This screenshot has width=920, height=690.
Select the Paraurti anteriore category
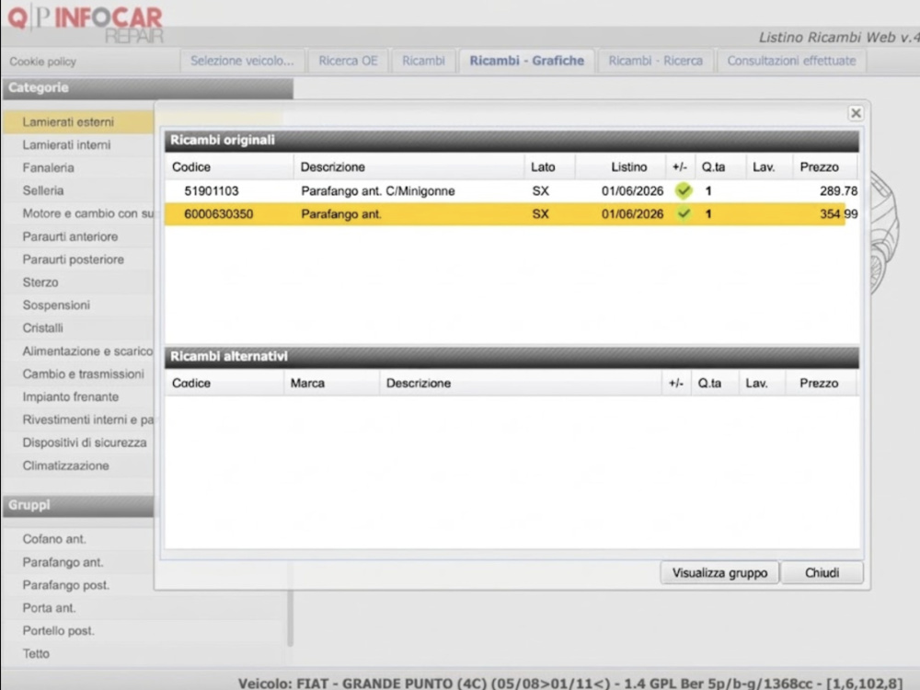pos(78,236)
